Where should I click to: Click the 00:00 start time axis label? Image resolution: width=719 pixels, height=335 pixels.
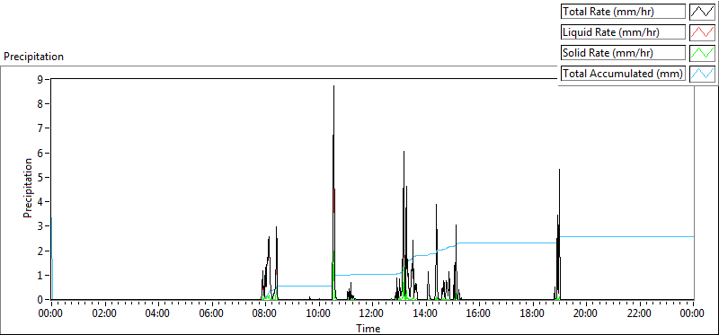tap(51, 313)
